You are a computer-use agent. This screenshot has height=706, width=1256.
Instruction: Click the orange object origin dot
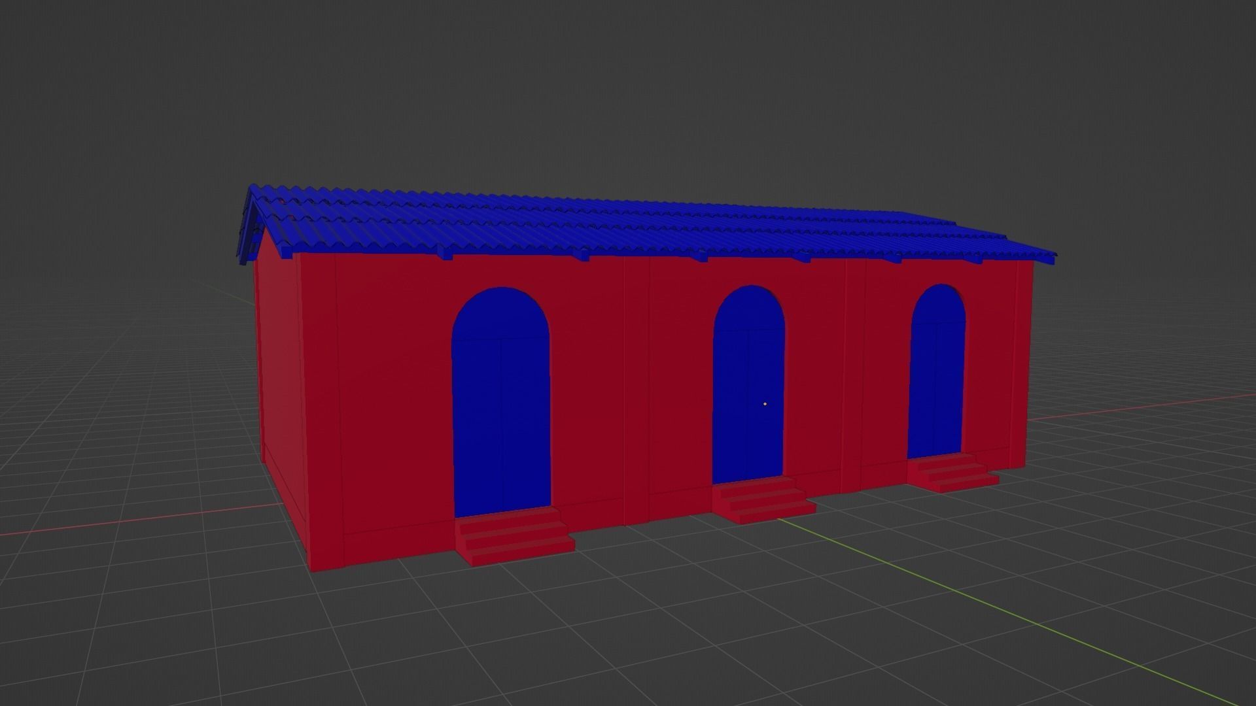click(x=765, y=404)
